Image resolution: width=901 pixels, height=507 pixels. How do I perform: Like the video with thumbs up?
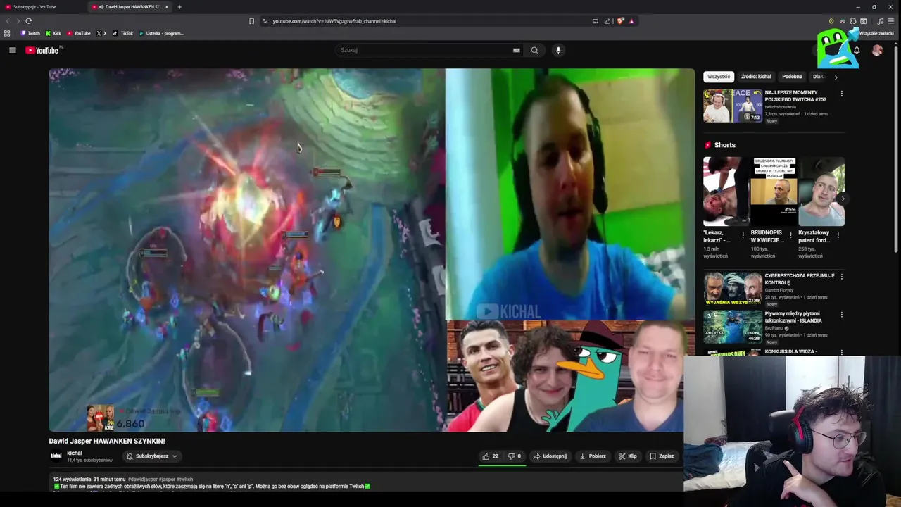[490, 456]
